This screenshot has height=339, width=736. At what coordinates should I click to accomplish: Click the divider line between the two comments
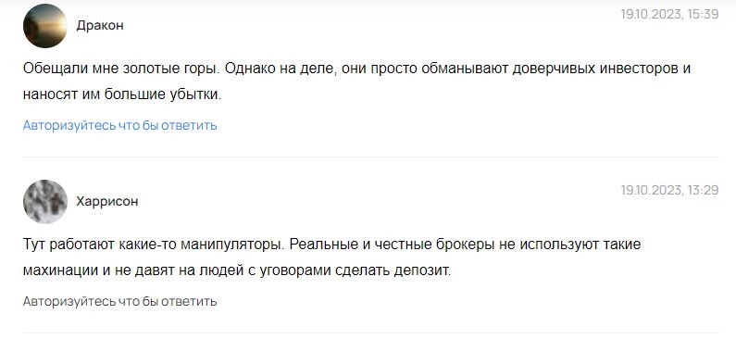371,157
